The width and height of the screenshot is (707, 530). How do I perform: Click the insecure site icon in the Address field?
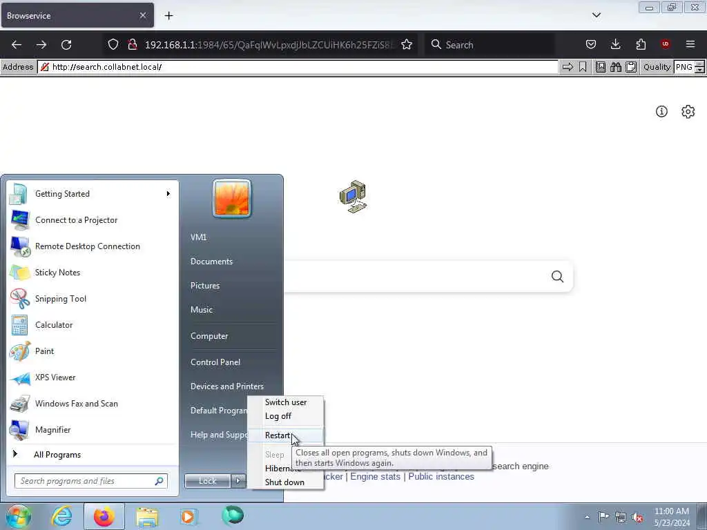[45, 67]
